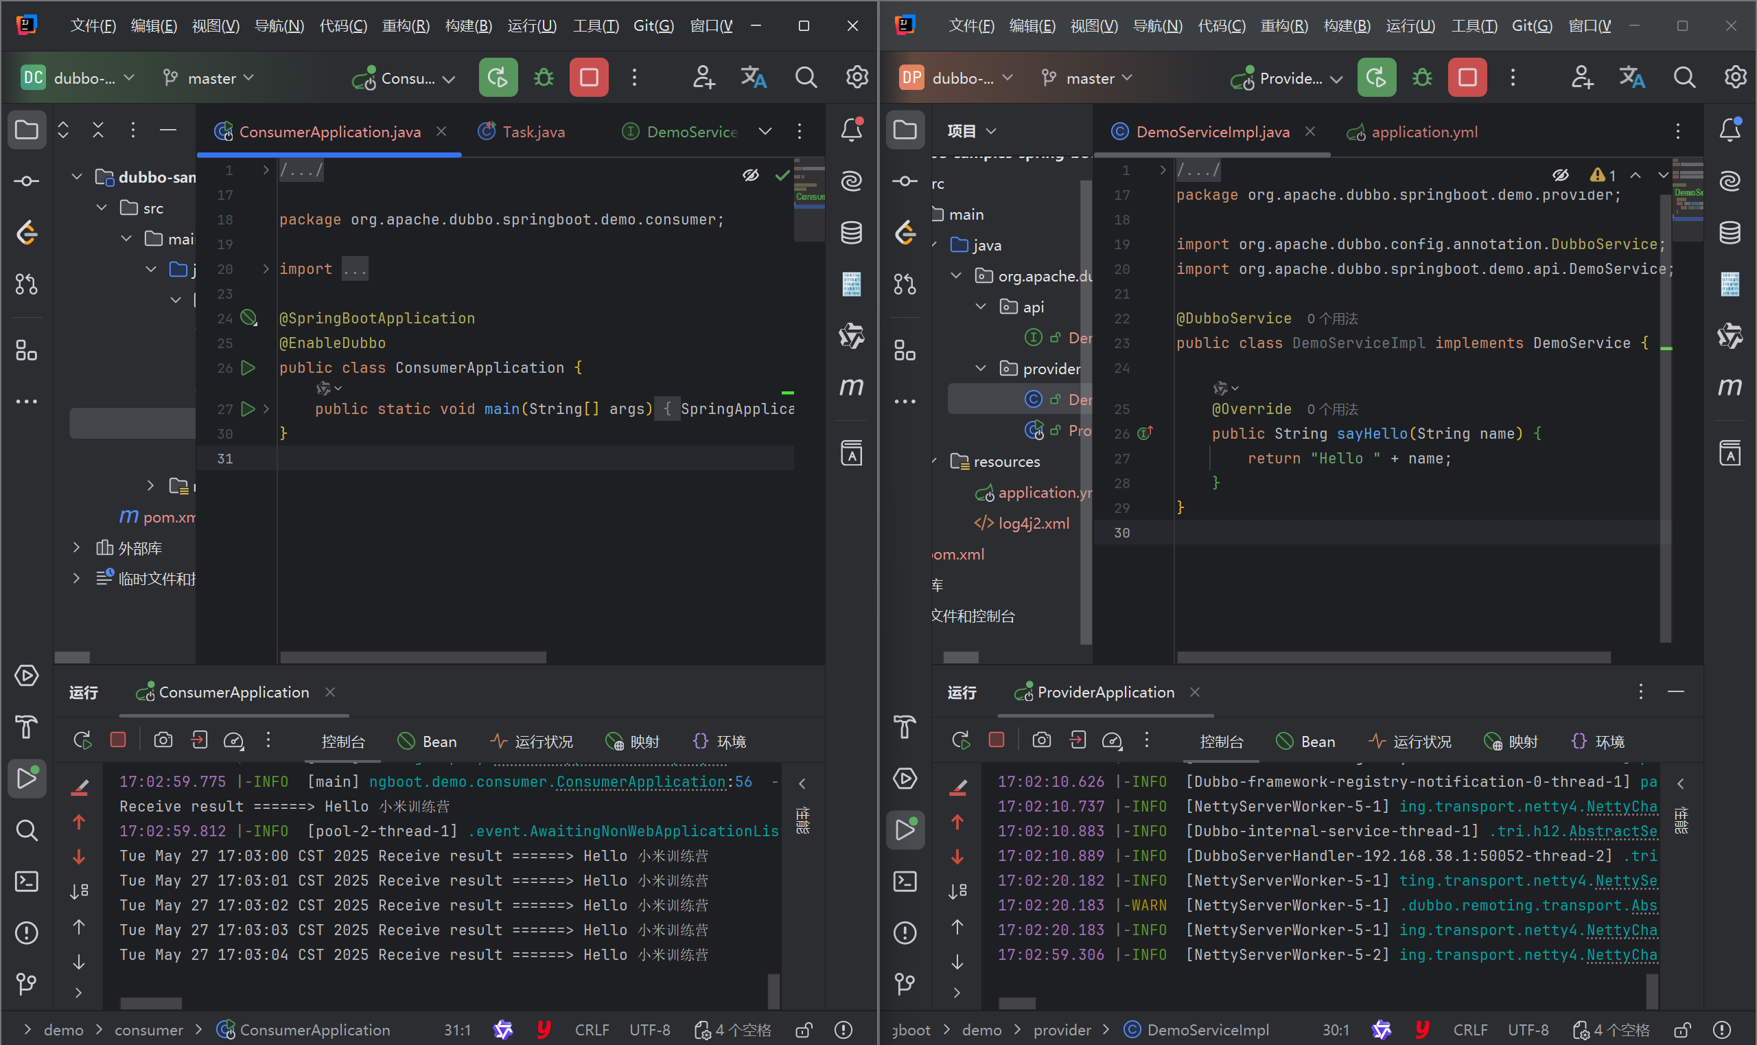Stop ProviderApplication in run panel toolbar

[x=997, y=740]
